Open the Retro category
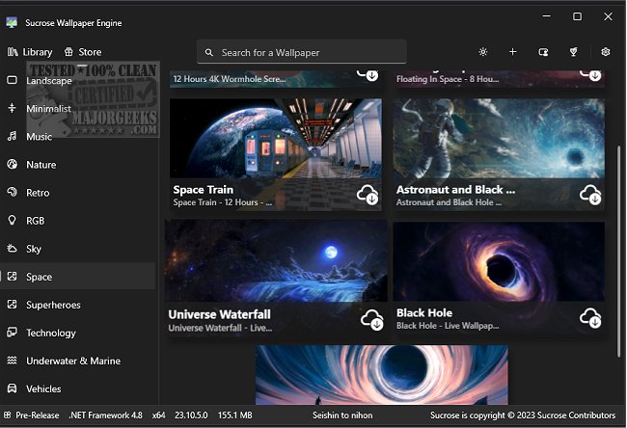This screenshot has width=627, height=428. point(38,193)
